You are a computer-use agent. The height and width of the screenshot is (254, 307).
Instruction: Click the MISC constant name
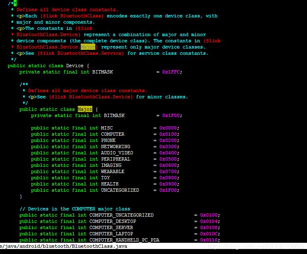point(107,128)
